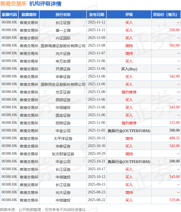Click 跑赢行业(OUTPERFORM) in the 2025-10-21 row
Screen dimensions: 181x212
coord(129,162)
